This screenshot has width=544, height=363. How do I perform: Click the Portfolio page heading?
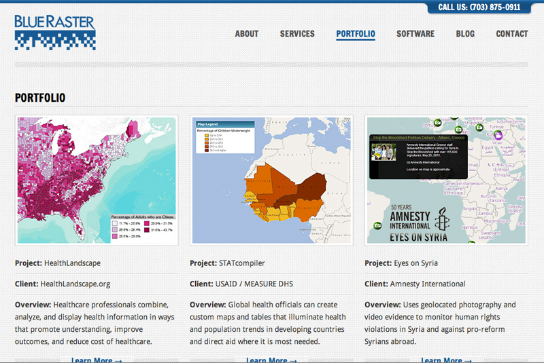click(x=40, y=98)
